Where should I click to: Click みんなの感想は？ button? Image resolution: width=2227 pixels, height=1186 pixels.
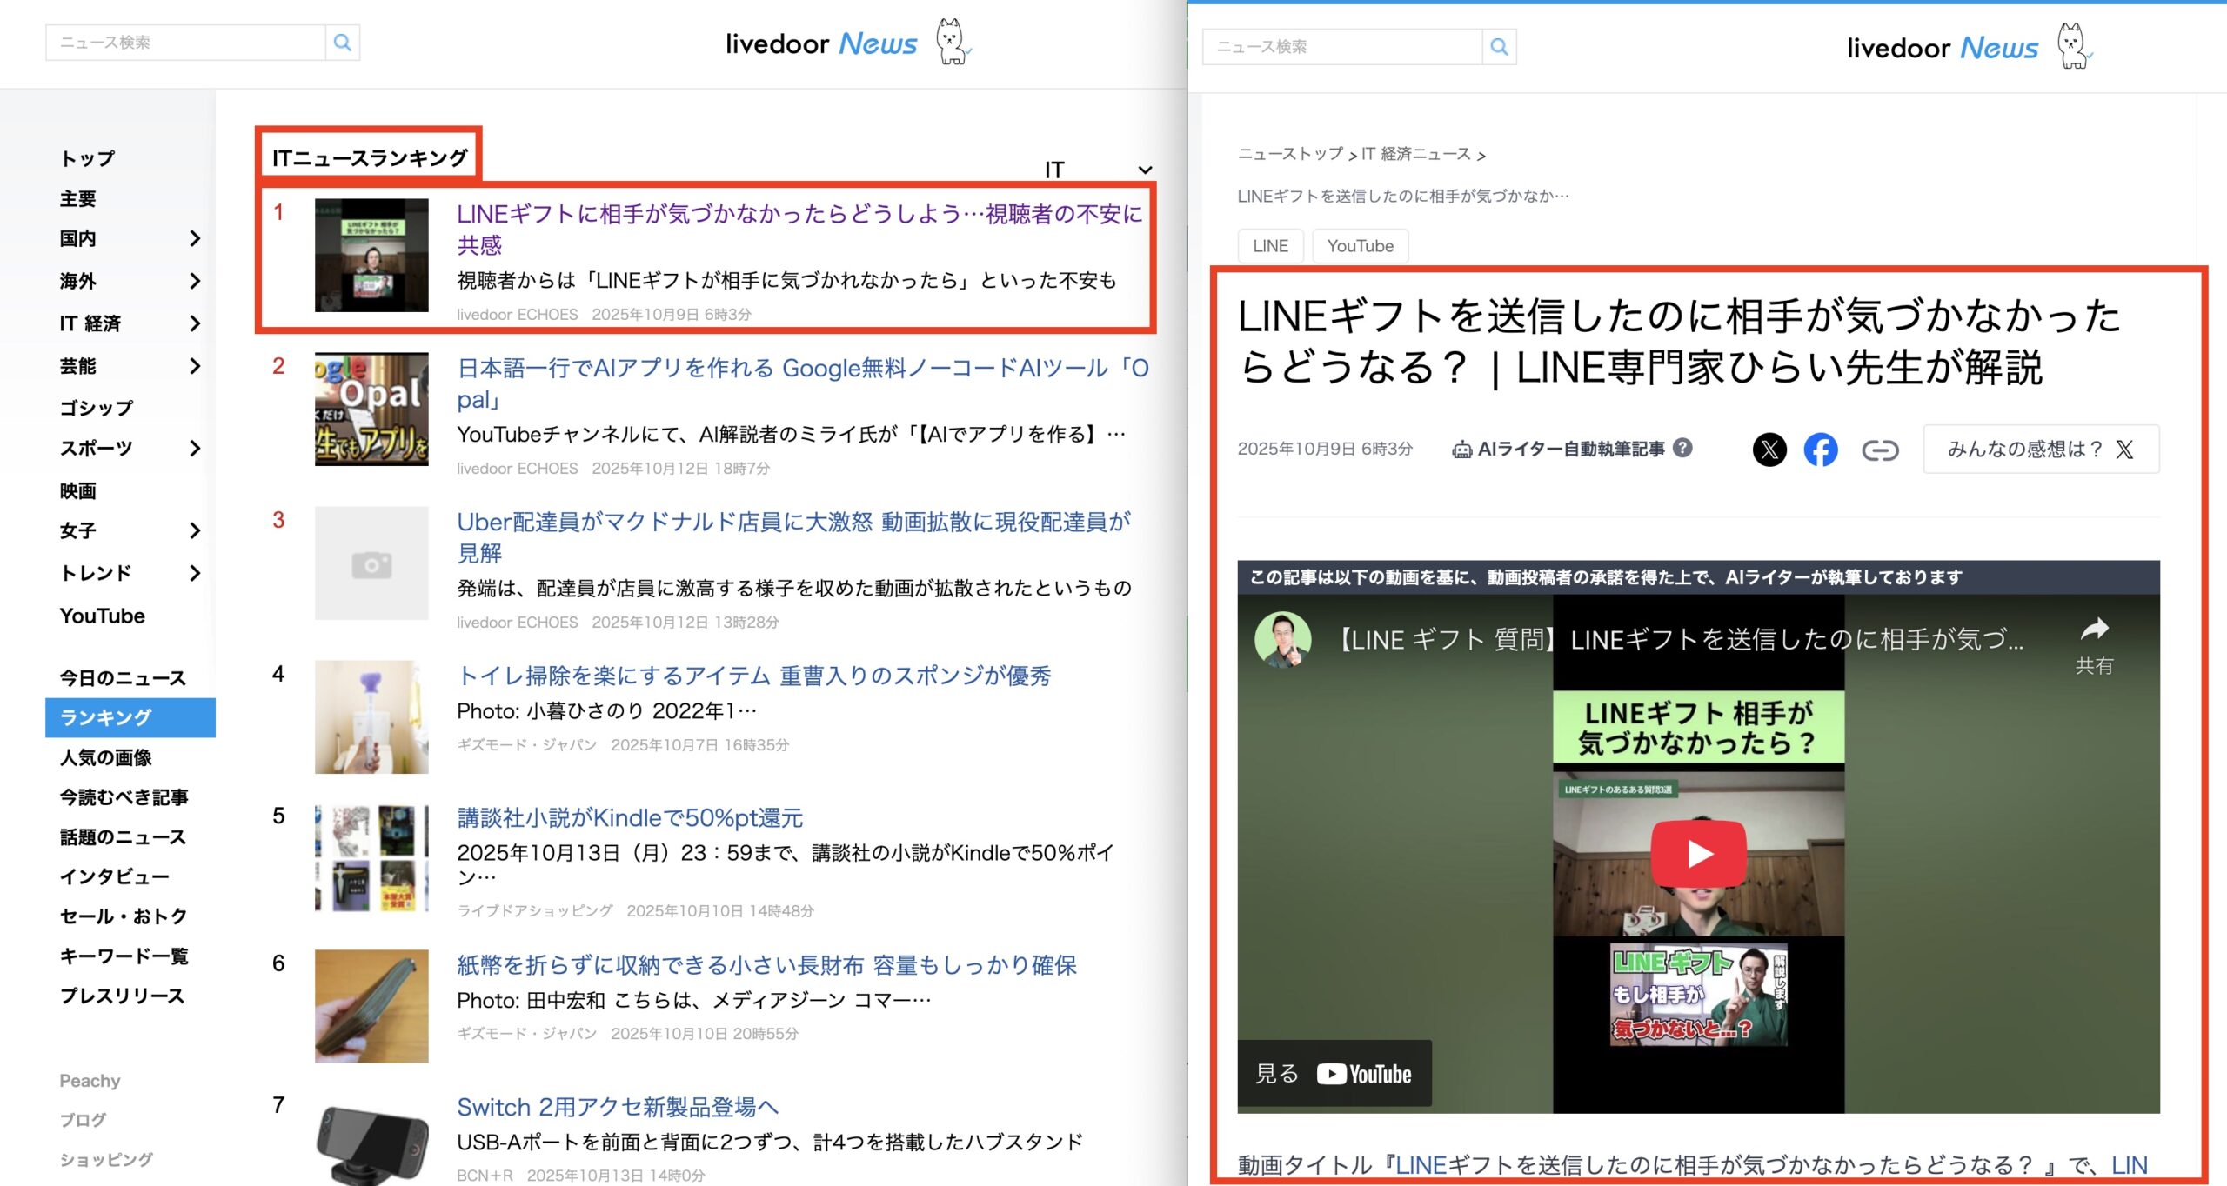click(2040, 450)
